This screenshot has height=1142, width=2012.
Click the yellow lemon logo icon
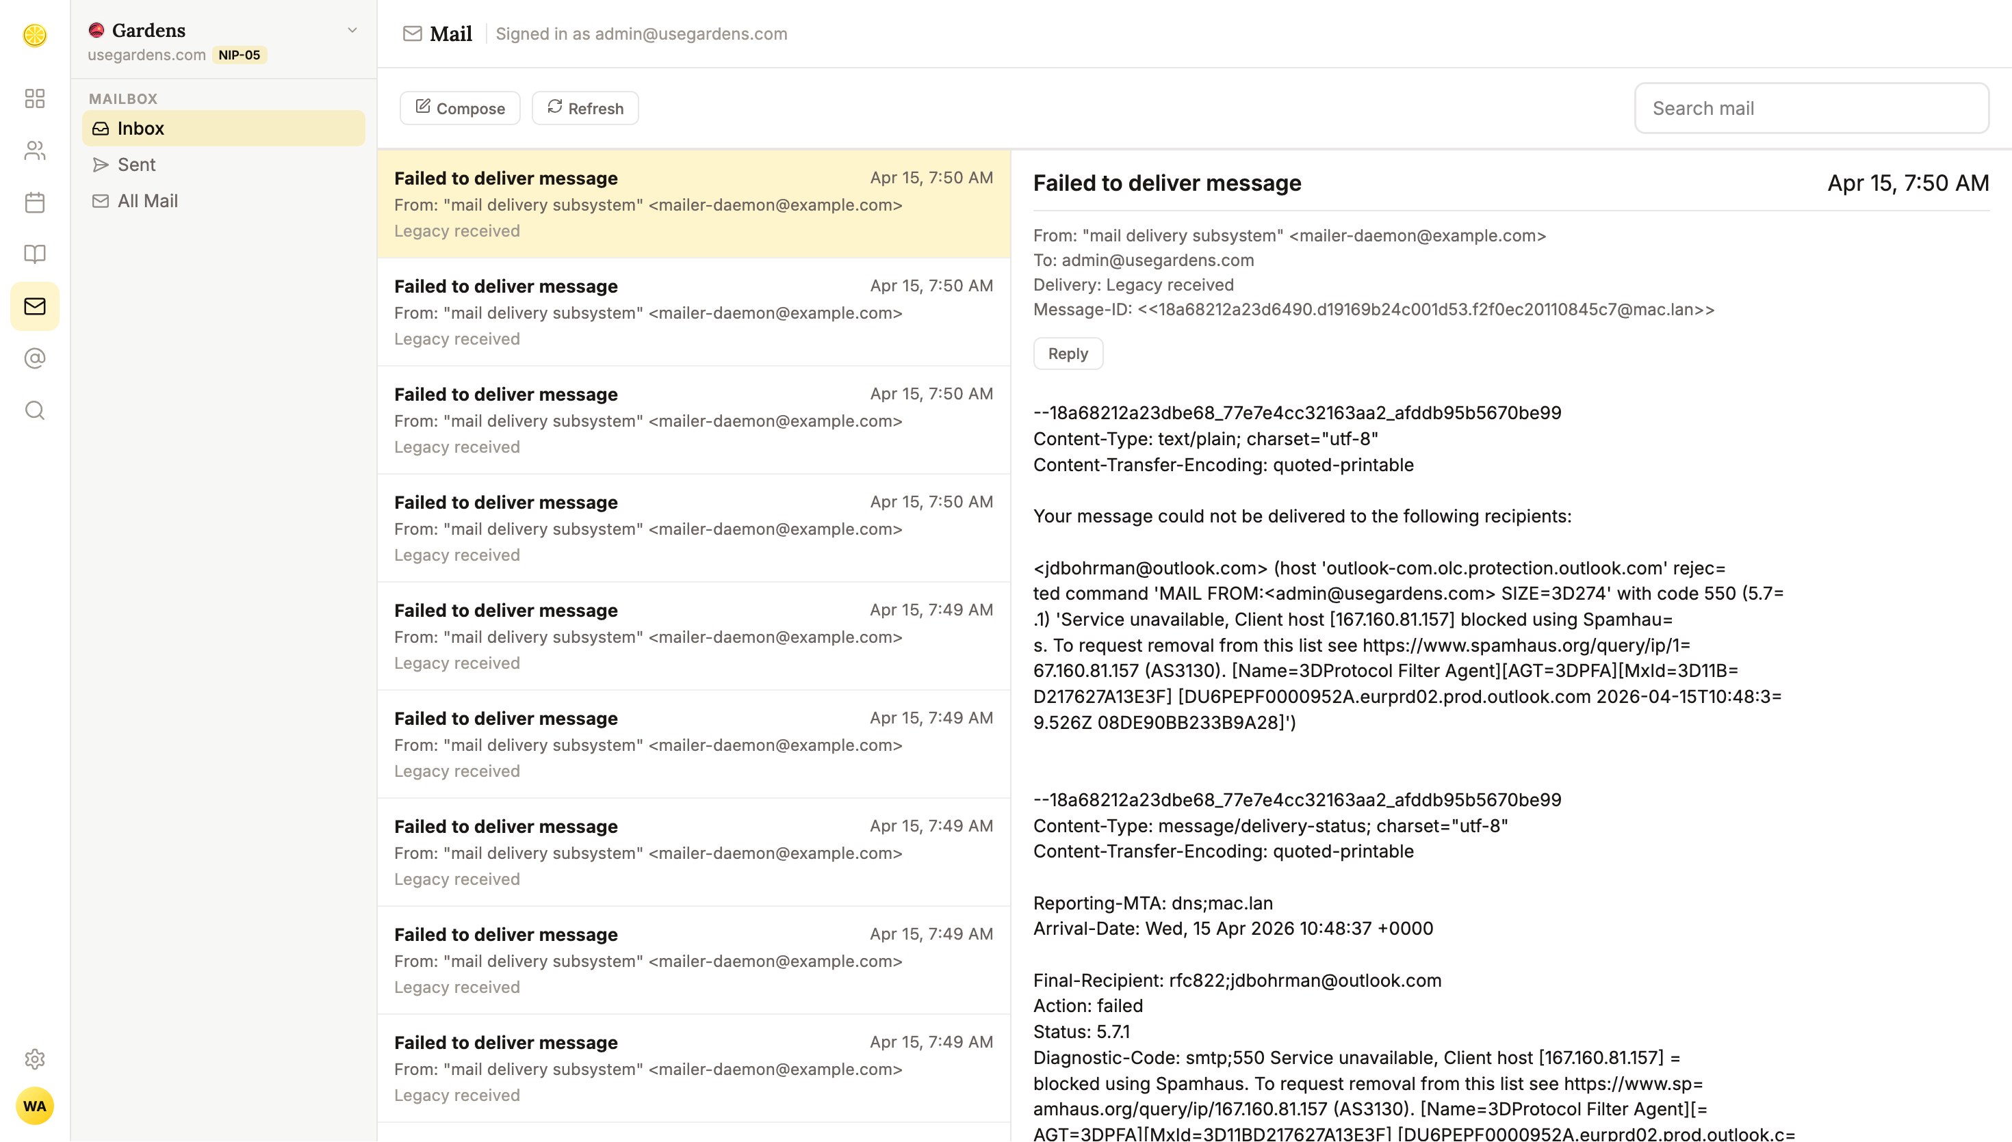[x=34, y=36]
